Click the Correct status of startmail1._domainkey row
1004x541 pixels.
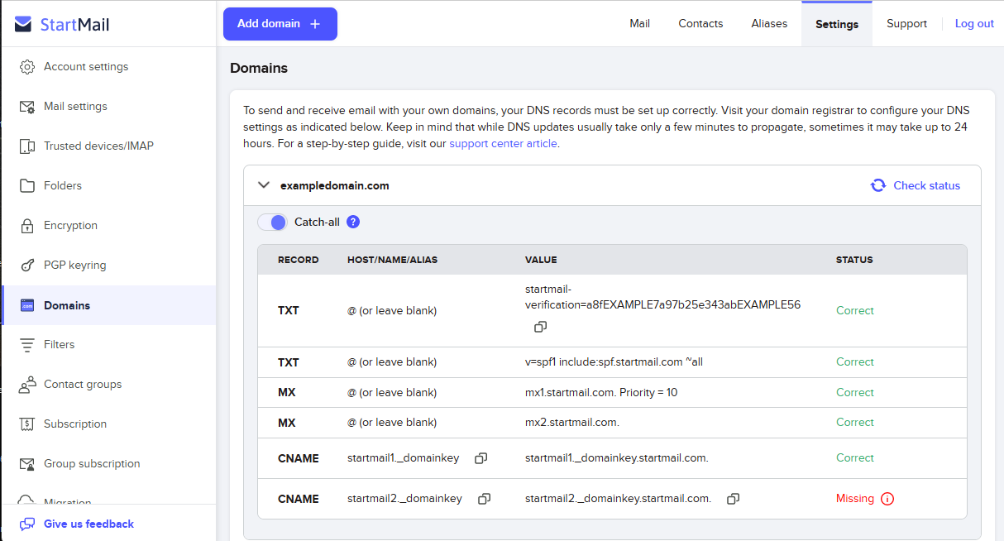854,458
